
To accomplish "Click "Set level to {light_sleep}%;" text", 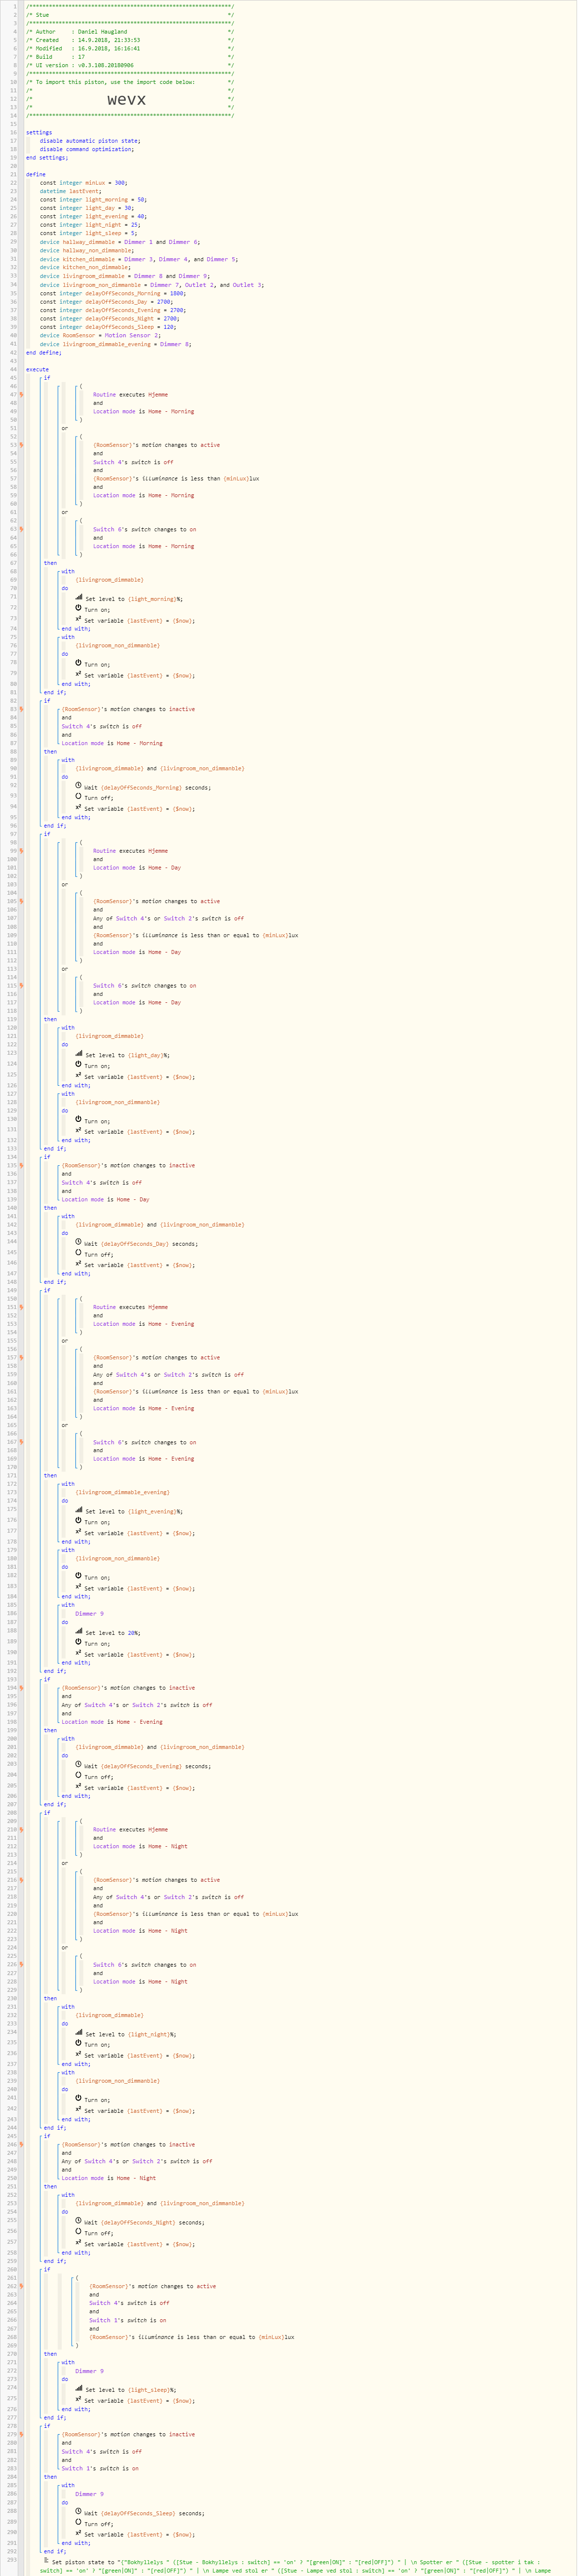I will pos(131,2390).
